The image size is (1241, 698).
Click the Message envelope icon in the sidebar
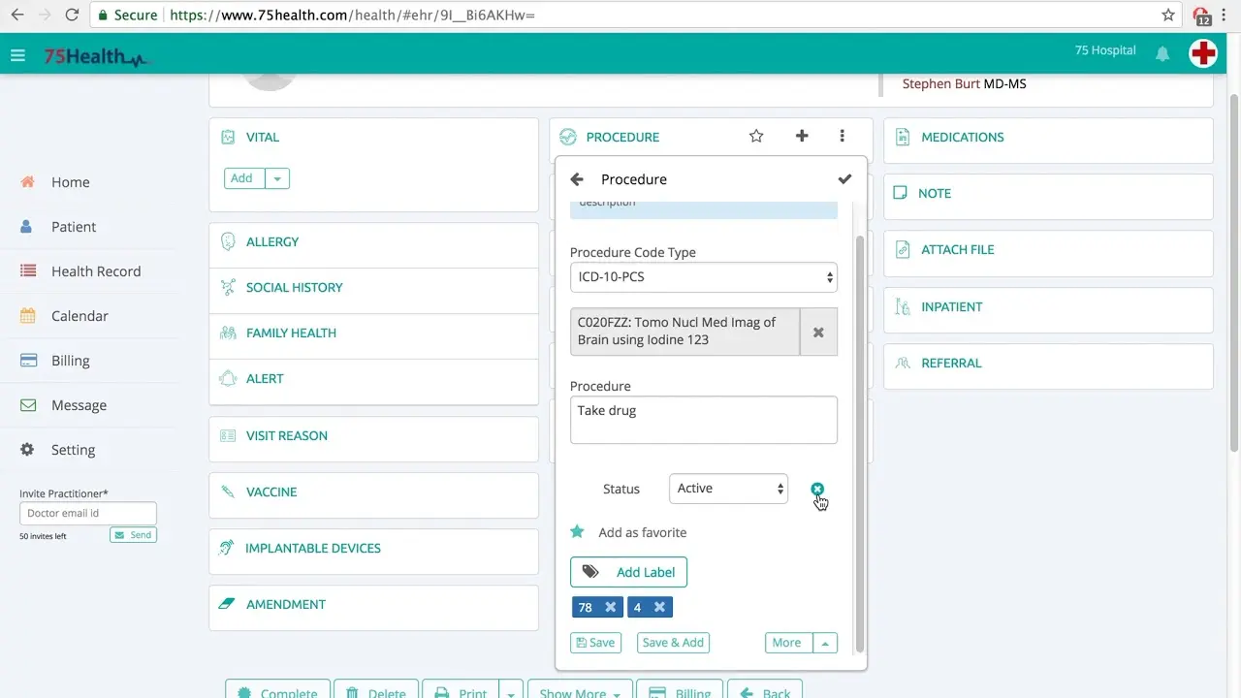tap(26, 405)
